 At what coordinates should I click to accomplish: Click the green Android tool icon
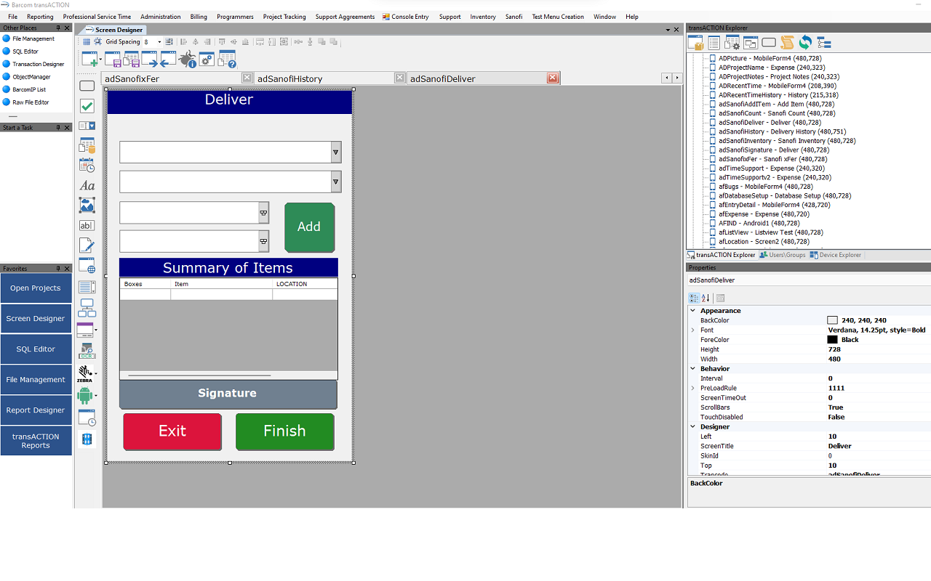pos(84,396)
